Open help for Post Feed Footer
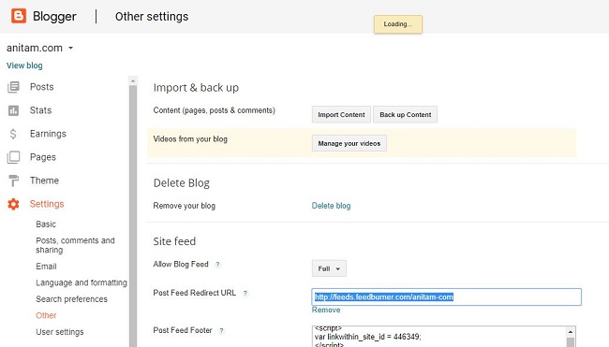The width and height of the screenshot is (609, 347). coord(221,331)
